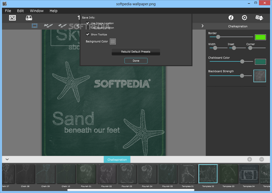Click the Width slider handle
This screenshot has width=272, height=193.
[215, 48]
